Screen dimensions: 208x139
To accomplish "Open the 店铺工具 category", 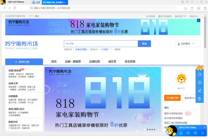I will pyautogui.click(x=13, y=83).
